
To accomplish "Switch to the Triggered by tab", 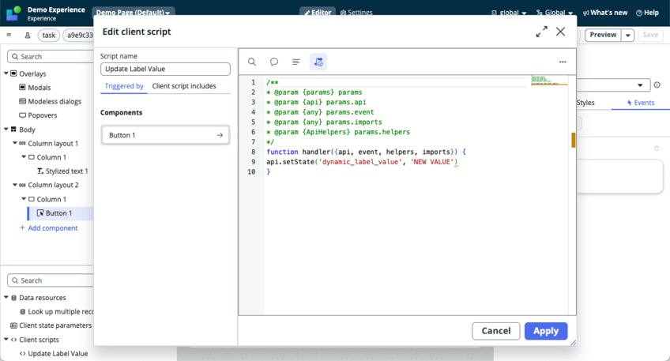I will tap(124, 86).
